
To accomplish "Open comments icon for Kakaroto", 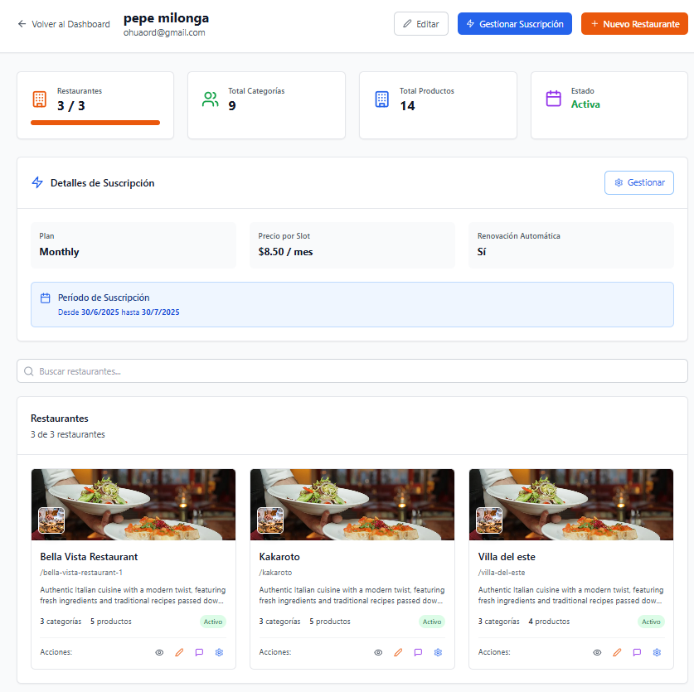I will click(418, 652).
